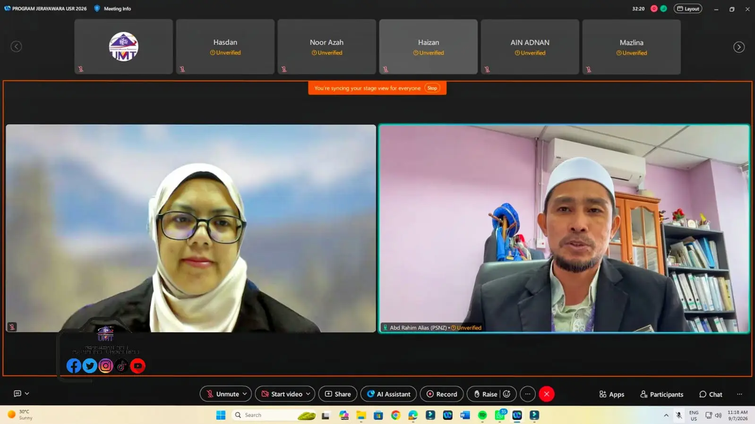Start video camera

[x=282, y=394]
